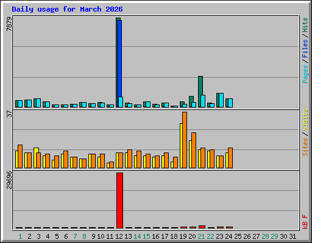Click day label 23 on the axis
This screenshot has height=243, width=312.
tap(219, 236)
